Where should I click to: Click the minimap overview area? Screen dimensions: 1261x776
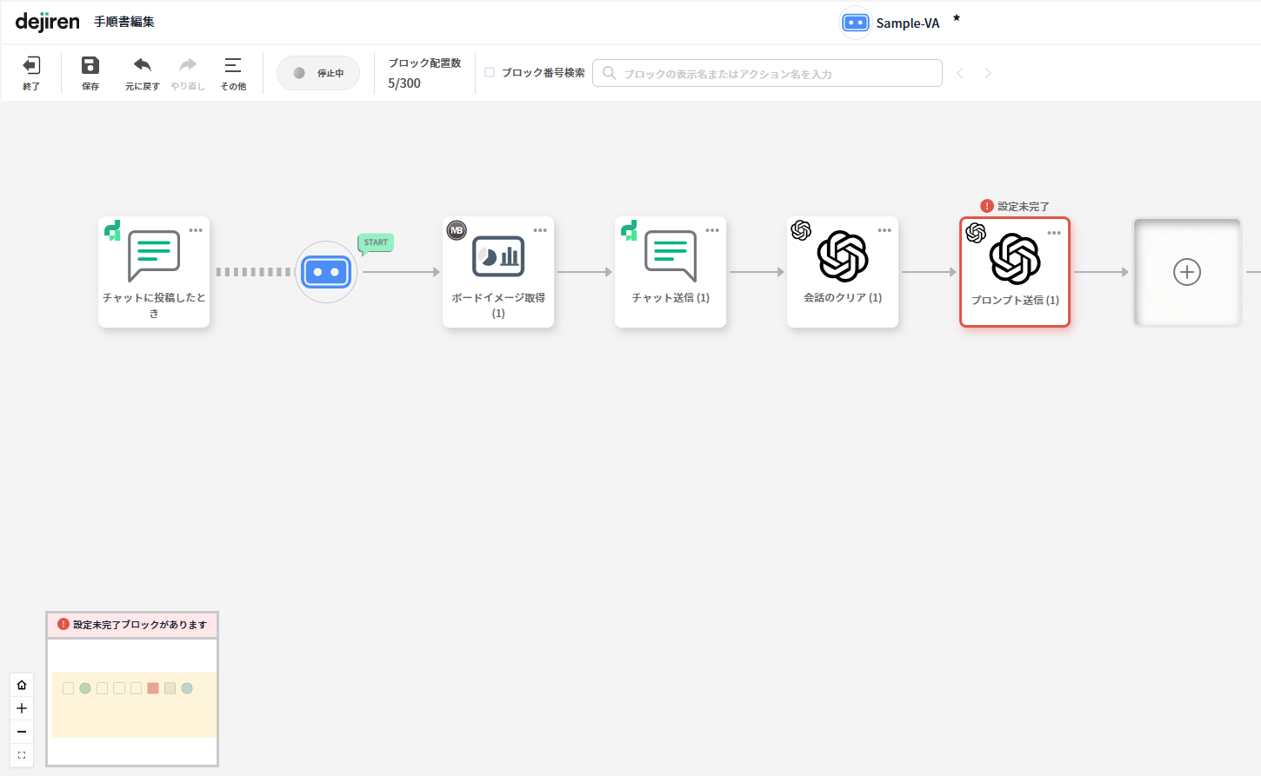coord(132,702)
